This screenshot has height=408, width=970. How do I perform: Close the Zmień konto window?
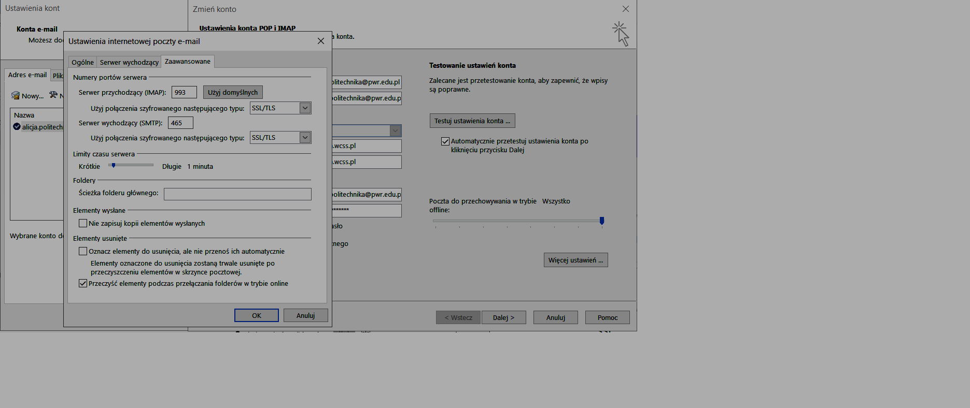[x=626, y=9]
